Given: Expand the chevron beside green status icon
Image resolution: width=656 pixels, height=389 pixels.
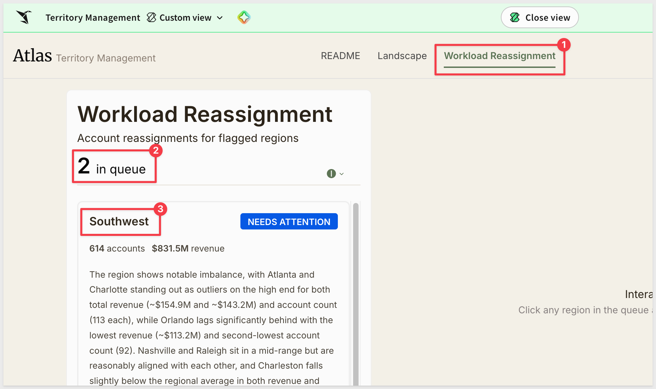Looking at the screenshot, I should [342, 174].
